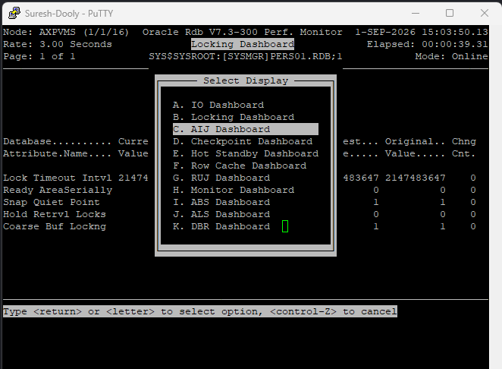Click the Chng Cnt. column header

463,147
